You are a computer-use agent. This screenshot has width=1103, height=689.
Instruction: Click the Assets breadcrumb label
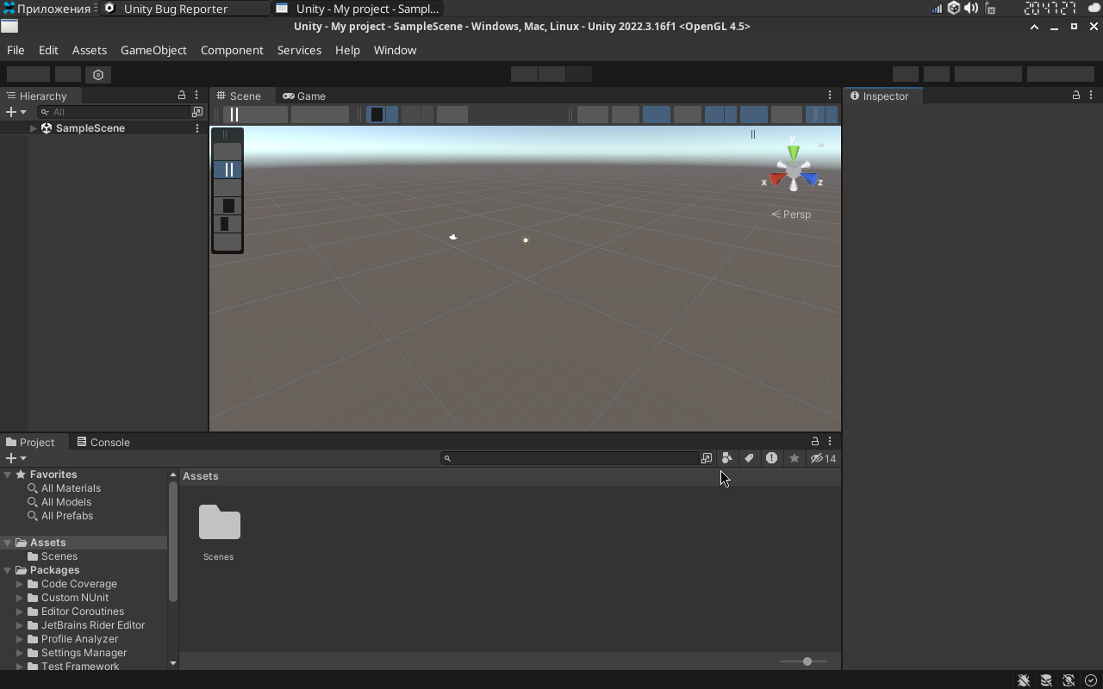(x=200, y=476)
